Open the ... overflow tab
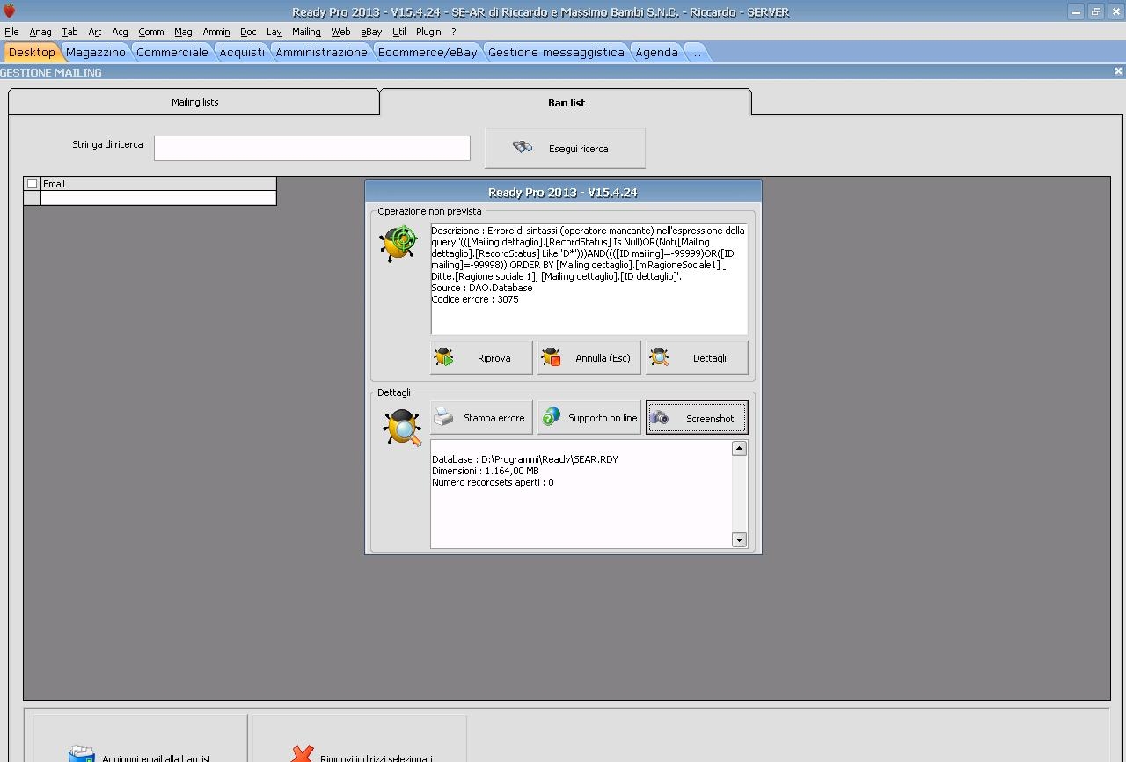The width and height of the screenshot is (1126, 762). (x=695, y=52)
